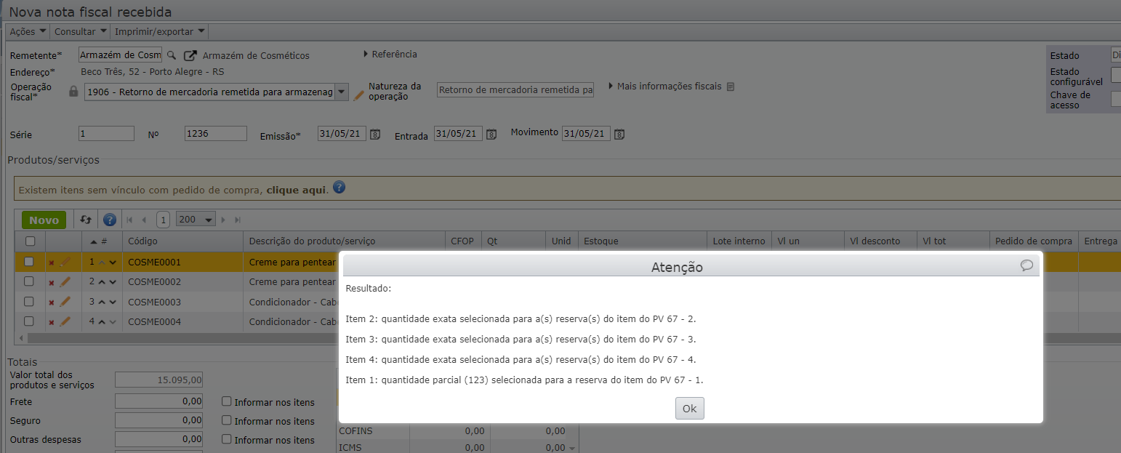Screen dimensions: 1121x453
Task: Open the 200 rows-per-page dropdown
Action: [x=196, y=220]
